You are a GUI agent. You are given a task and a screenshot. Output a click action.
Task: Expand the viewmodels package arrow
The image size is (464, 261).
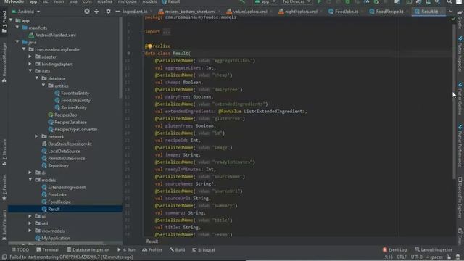[x=30, y=231]
